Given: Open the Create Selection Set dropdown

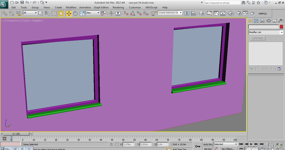Looking at the screenshot, I should click(170, 13).
